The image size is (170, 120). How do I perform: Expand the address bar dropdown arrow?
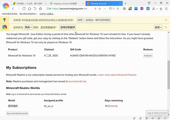[x=105, y=9]
